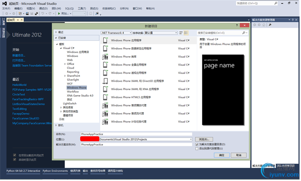Screen dimensions: 301x181
Task: Open the Tools(T) menu
Action: coord(82,9)
